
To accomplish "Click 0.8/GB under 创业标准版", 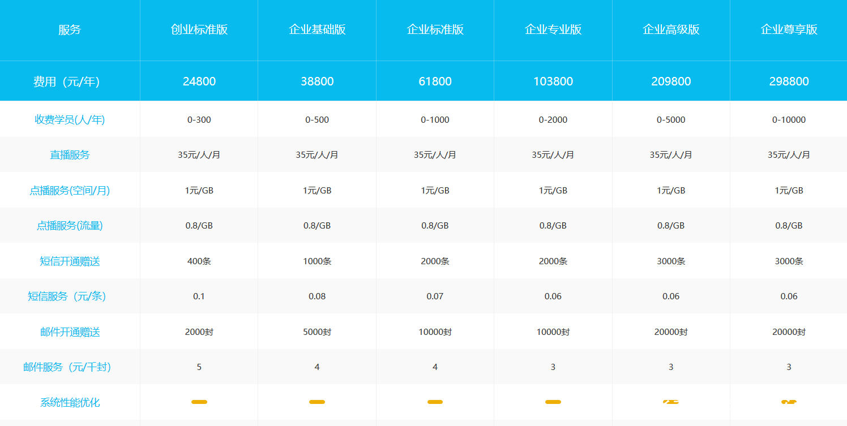I will coord(199,225).
